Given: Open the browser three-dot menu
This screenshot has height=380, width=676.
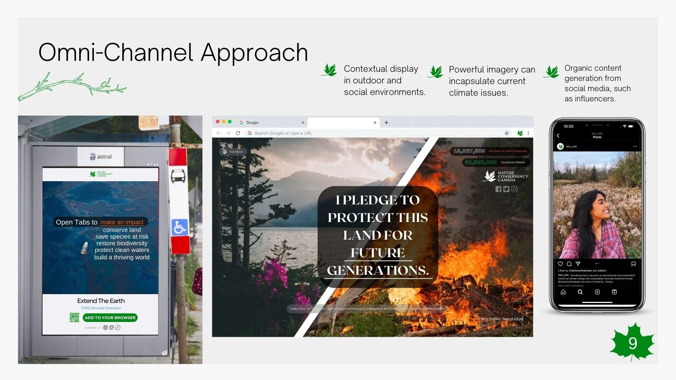Looking at the screenshot, I should [x=528, y=133].
